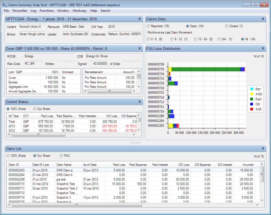Viewport: 271px width, 215px height.
Task: Click the green Paid bar for claim 0000005735
Action: (206, 69)
